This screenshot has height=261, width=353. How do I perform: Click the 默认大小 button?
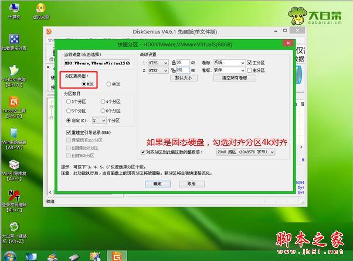pyautogui.click(x=184, y=78)
